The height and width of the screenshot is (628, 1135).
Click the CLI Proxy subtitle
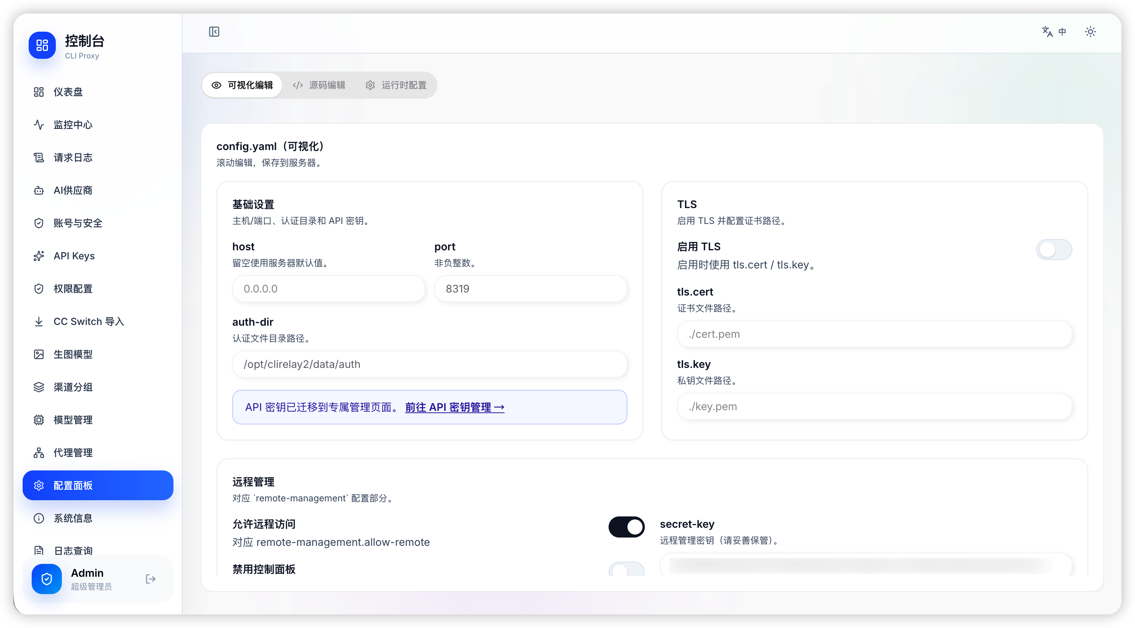[x=82, y=55]
